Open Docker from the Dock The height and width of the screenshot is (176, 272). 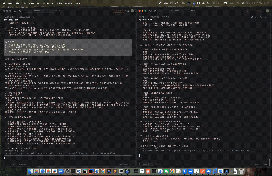pos(208,171)
